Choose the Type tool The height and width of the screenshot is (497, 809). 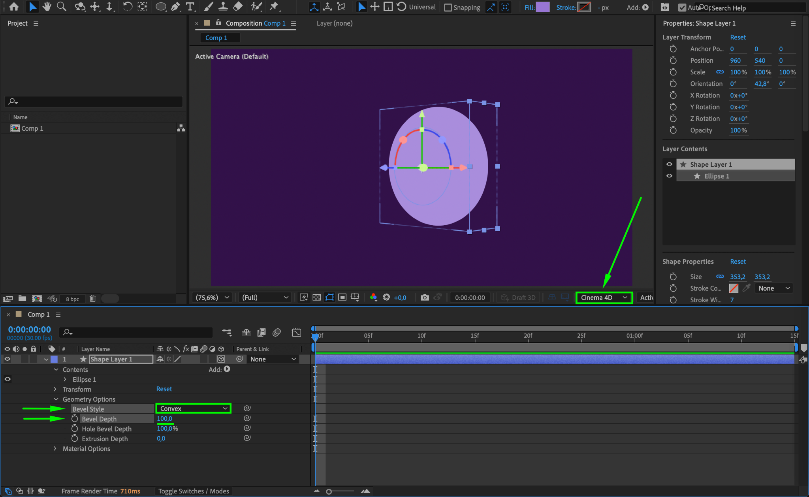pyautogui.click(x=190, y=7)
